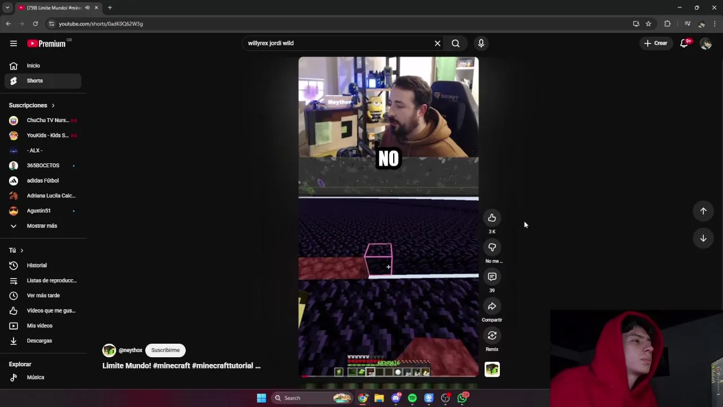Open Chrome extensions puzzle icon
The height and width of the screenshot is (407, 723).
[x=668, y=24]
